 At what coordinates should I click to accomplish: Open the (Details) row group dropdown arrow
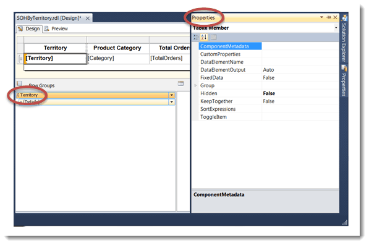click(172, 102)
